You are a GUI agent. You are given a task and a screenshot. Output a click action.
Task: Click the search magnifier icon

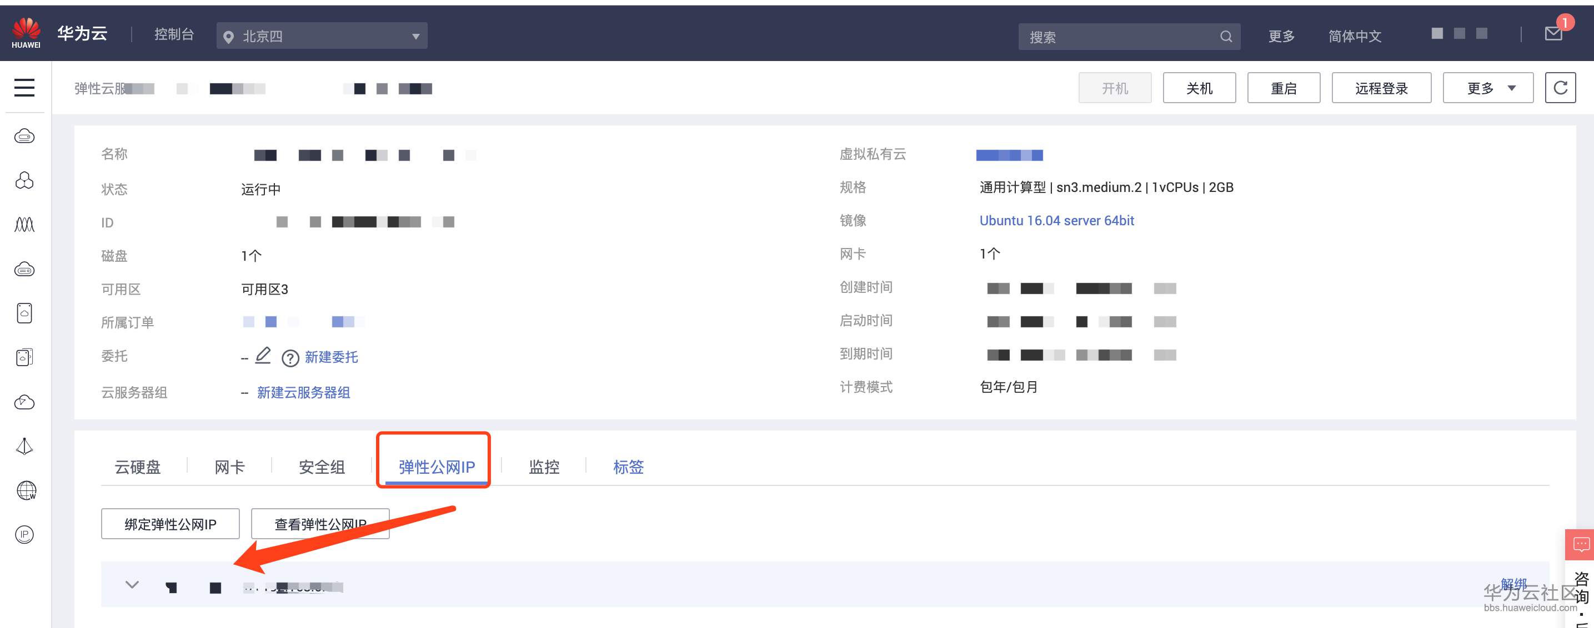click(1225, 37)
